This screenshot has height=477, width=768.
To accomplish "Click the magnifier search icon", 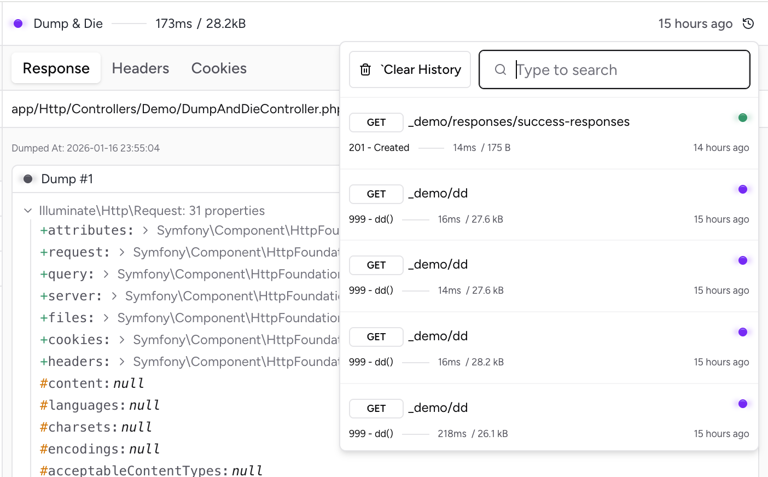I will point(500,69).
